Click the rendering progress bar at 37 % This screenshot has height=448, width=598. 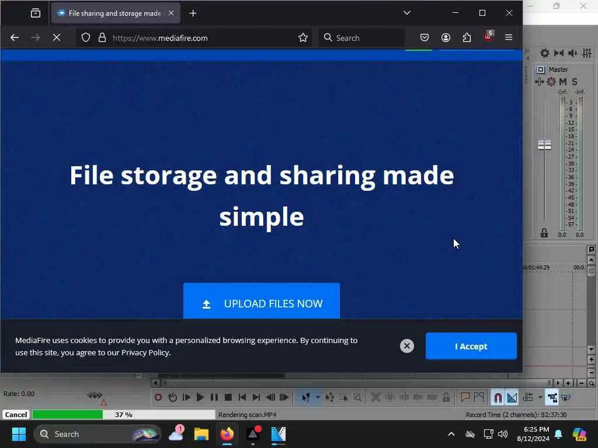coord(124,415)
